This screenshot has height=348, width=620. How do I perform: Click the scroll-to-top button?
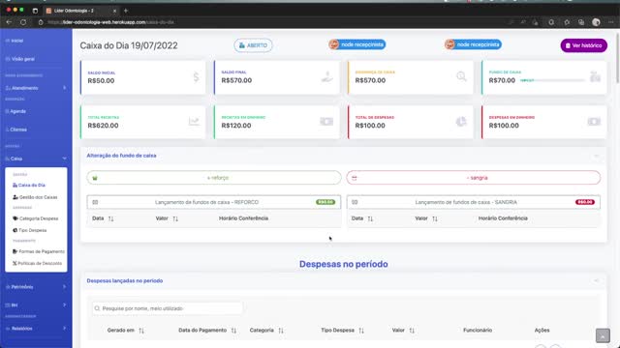[603, 335]
